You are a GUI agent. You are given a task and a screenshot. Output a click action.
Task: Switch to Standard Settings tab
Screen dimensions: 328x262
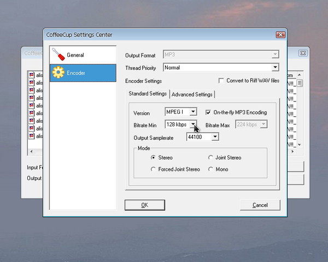point(148,93)
